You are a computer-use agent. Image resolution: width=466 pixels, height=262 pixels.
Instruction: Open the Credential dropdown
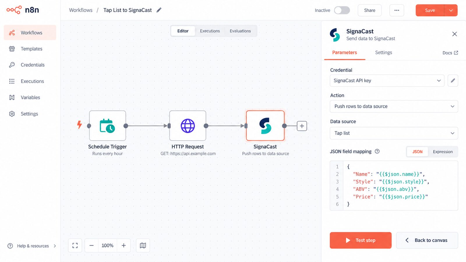pos(387,81)
